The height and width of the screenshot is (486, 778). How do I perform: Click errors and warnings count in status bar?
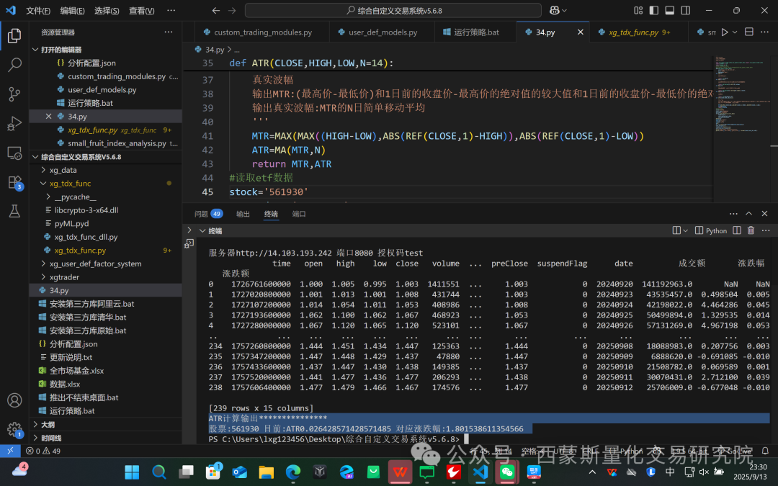43,451
